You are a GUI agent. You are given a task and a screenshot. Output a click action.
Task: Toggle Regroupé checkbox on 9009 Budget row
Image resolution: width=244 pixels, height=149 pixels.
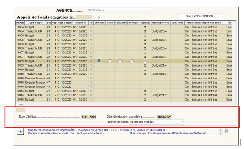click(145, 61)
